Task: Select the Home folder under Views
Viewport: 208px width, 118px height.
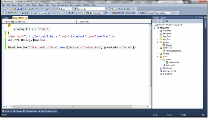Action: click(168, 60)
